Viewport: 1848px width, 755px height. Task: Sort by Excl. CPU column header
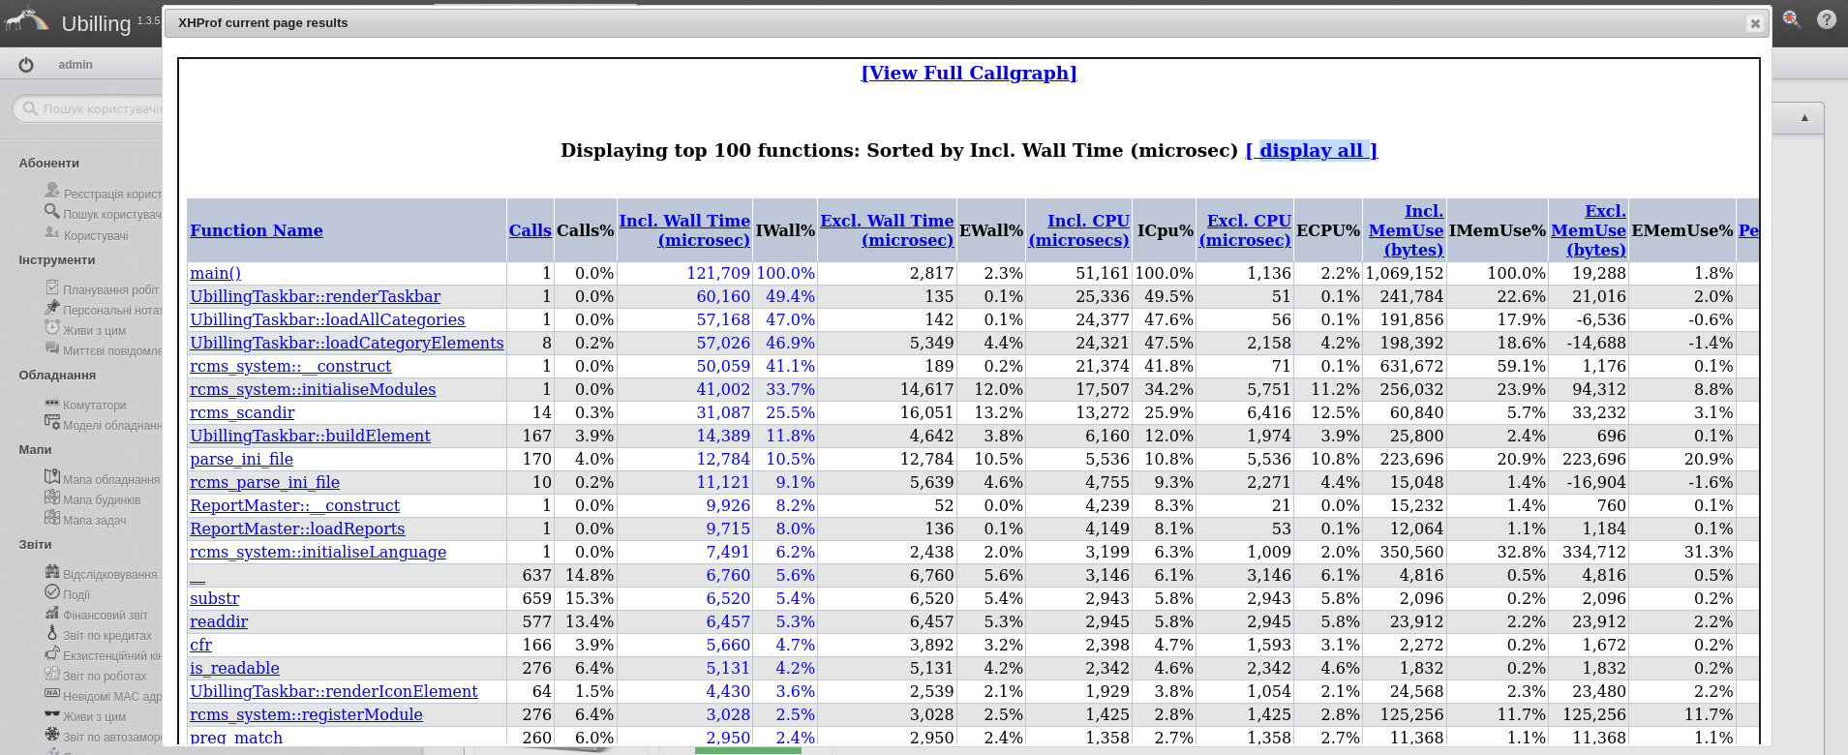(1246, 230)
